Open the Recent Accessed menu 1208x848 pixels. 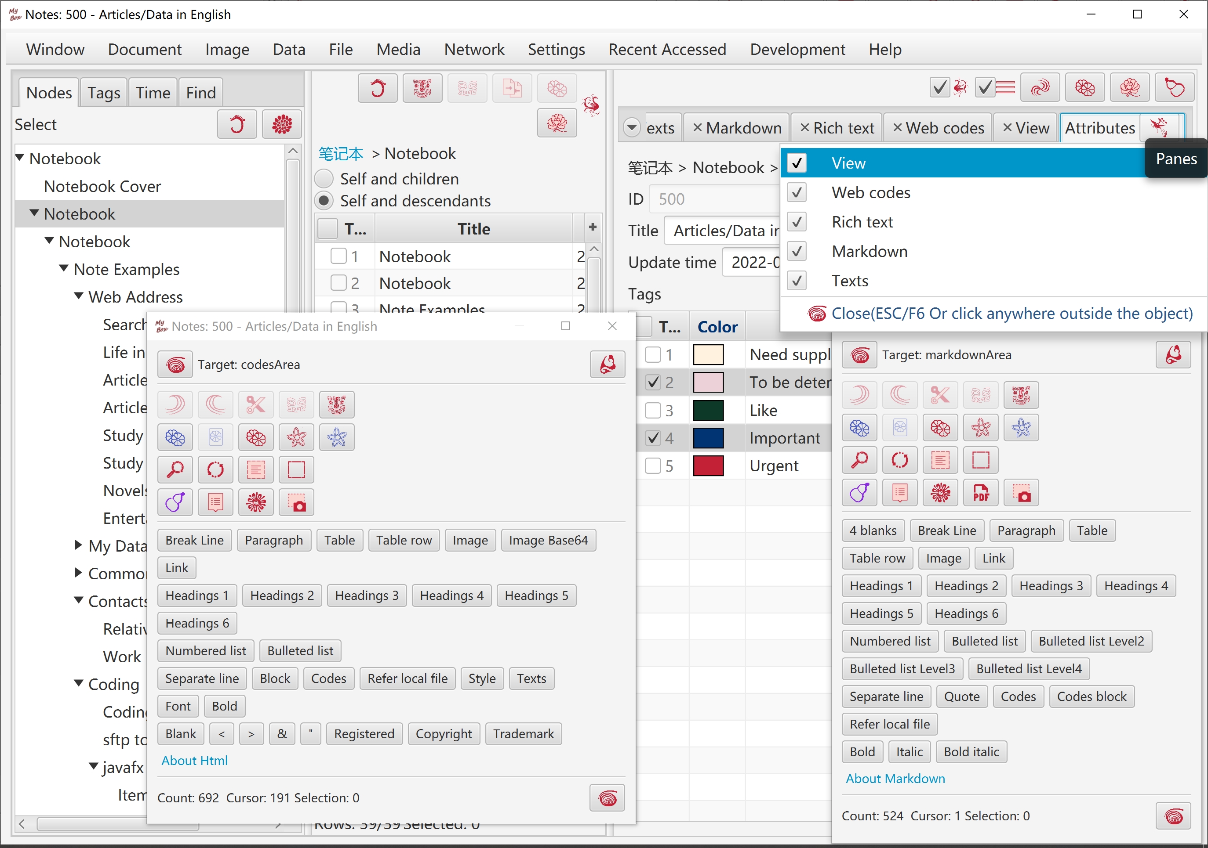pyautogui.click(x=667, y=50)
